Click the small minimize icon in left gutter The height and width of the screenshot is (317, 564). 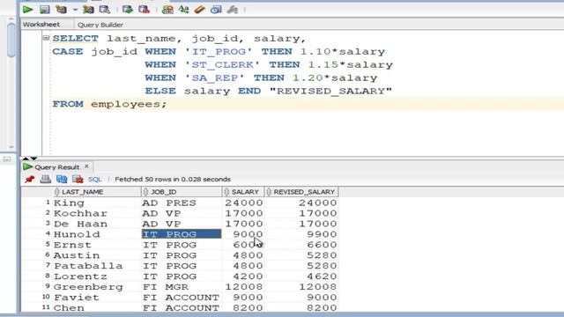point(7,158)
